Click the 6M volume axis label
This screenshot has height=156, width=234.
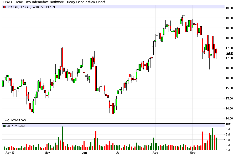coord(228,134)
